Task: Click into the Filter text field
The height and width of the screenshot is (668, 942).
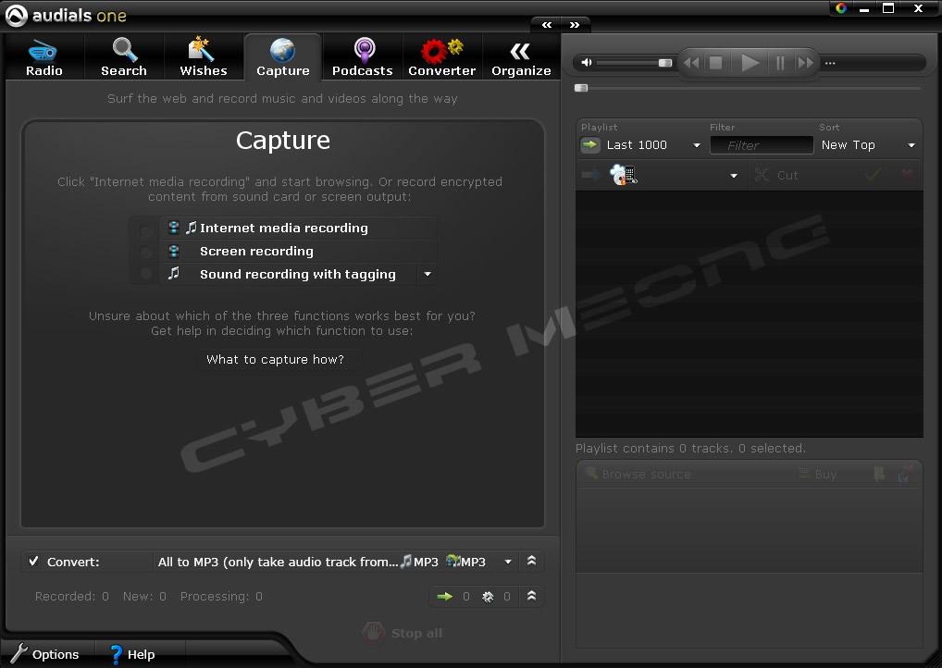Action: click(762, 145)
